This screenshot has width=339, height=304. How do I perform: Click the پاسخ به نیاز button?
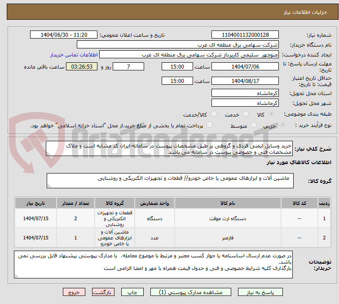[260, 292]
